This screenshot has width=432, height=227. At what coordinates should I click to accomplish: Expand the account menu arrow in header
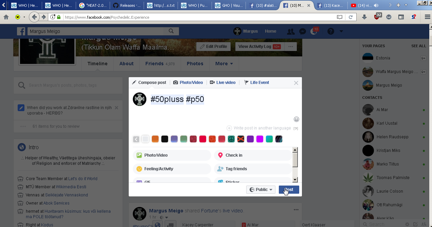point(341,31)
